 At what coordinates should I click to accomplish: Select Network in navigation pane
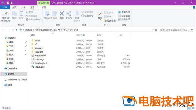coord(10,85)
